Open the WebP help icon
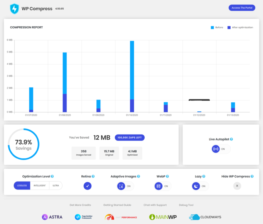This screenshot has width=263, height=224. 167,176
